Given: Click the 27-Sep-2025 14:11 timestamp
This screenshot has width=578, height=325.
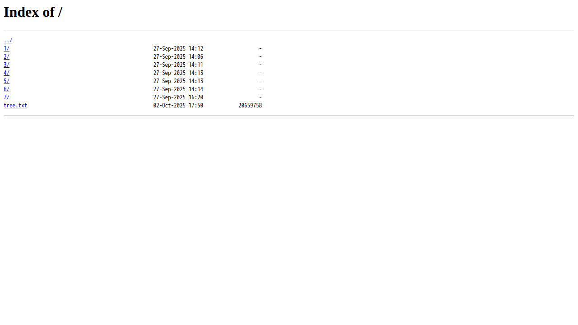Looking at the screenshot, I should (x=178, y=65).
